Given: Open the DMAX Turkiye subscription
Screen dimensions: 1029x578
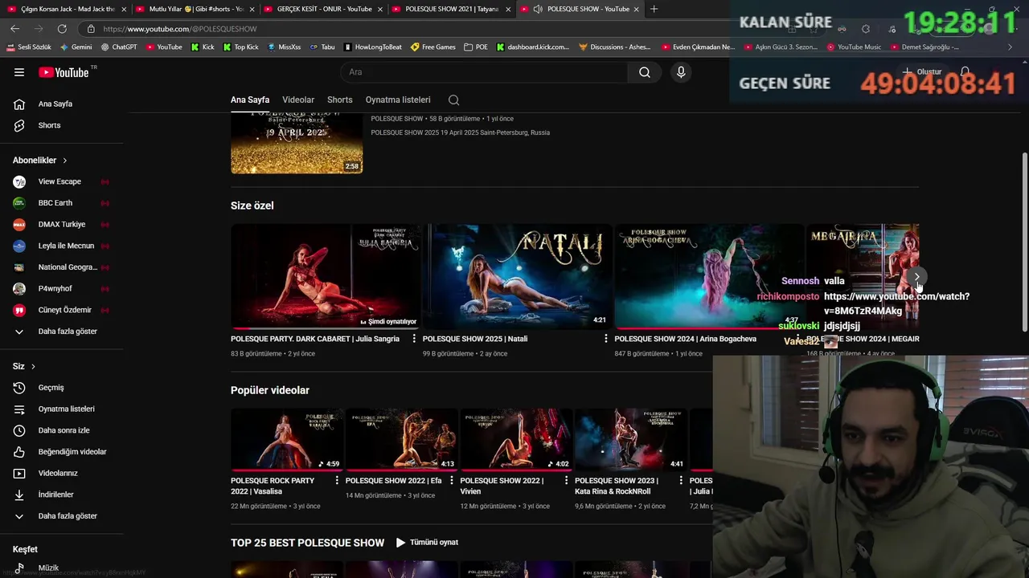Looking at the screenshot, I should coord(61,224).
